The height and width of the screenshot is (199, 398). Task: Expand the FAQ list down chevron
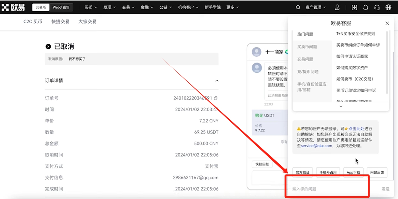point(341,107)
